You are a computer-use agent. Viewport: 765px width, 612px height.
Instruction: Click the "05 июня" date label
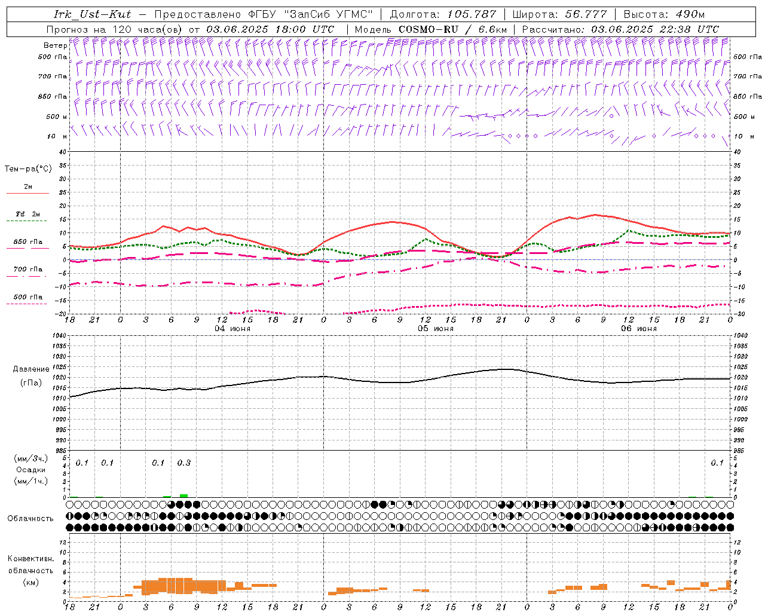point(436,329)
